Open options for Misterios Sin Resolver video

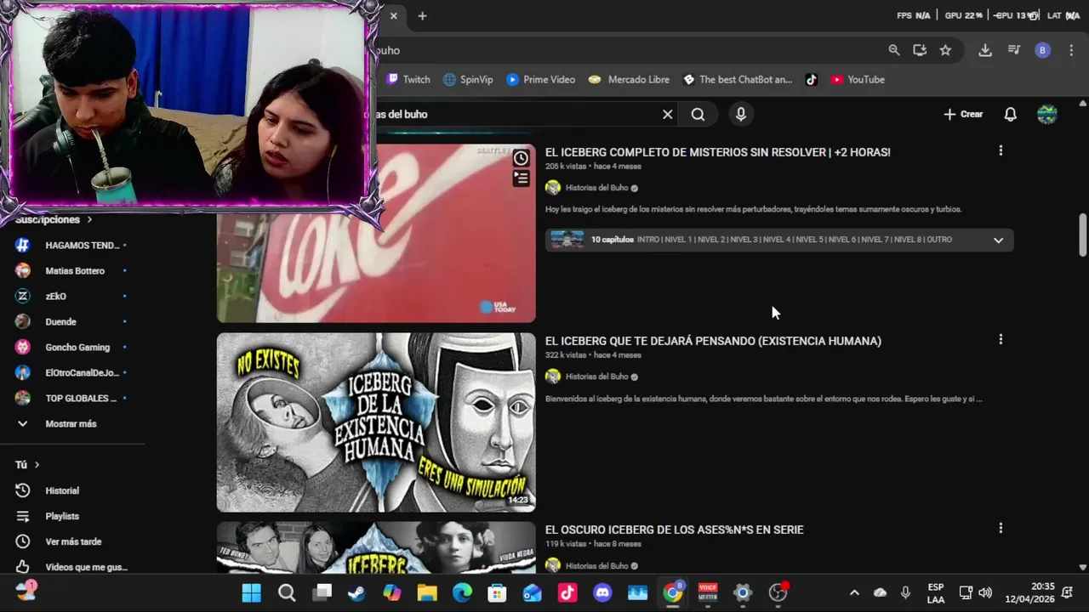[1001, 150]
